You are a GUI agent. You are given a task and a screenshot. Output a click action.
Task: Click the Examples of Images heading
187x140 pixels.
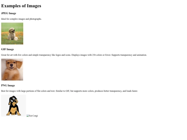point(21,6)
